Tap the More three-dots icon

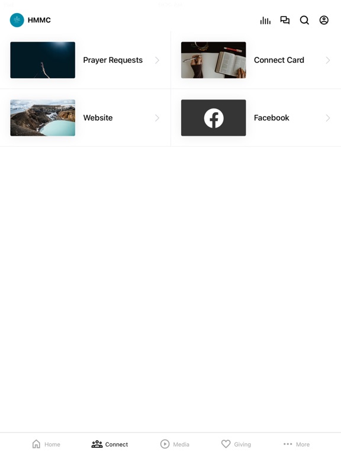(288, 444)
